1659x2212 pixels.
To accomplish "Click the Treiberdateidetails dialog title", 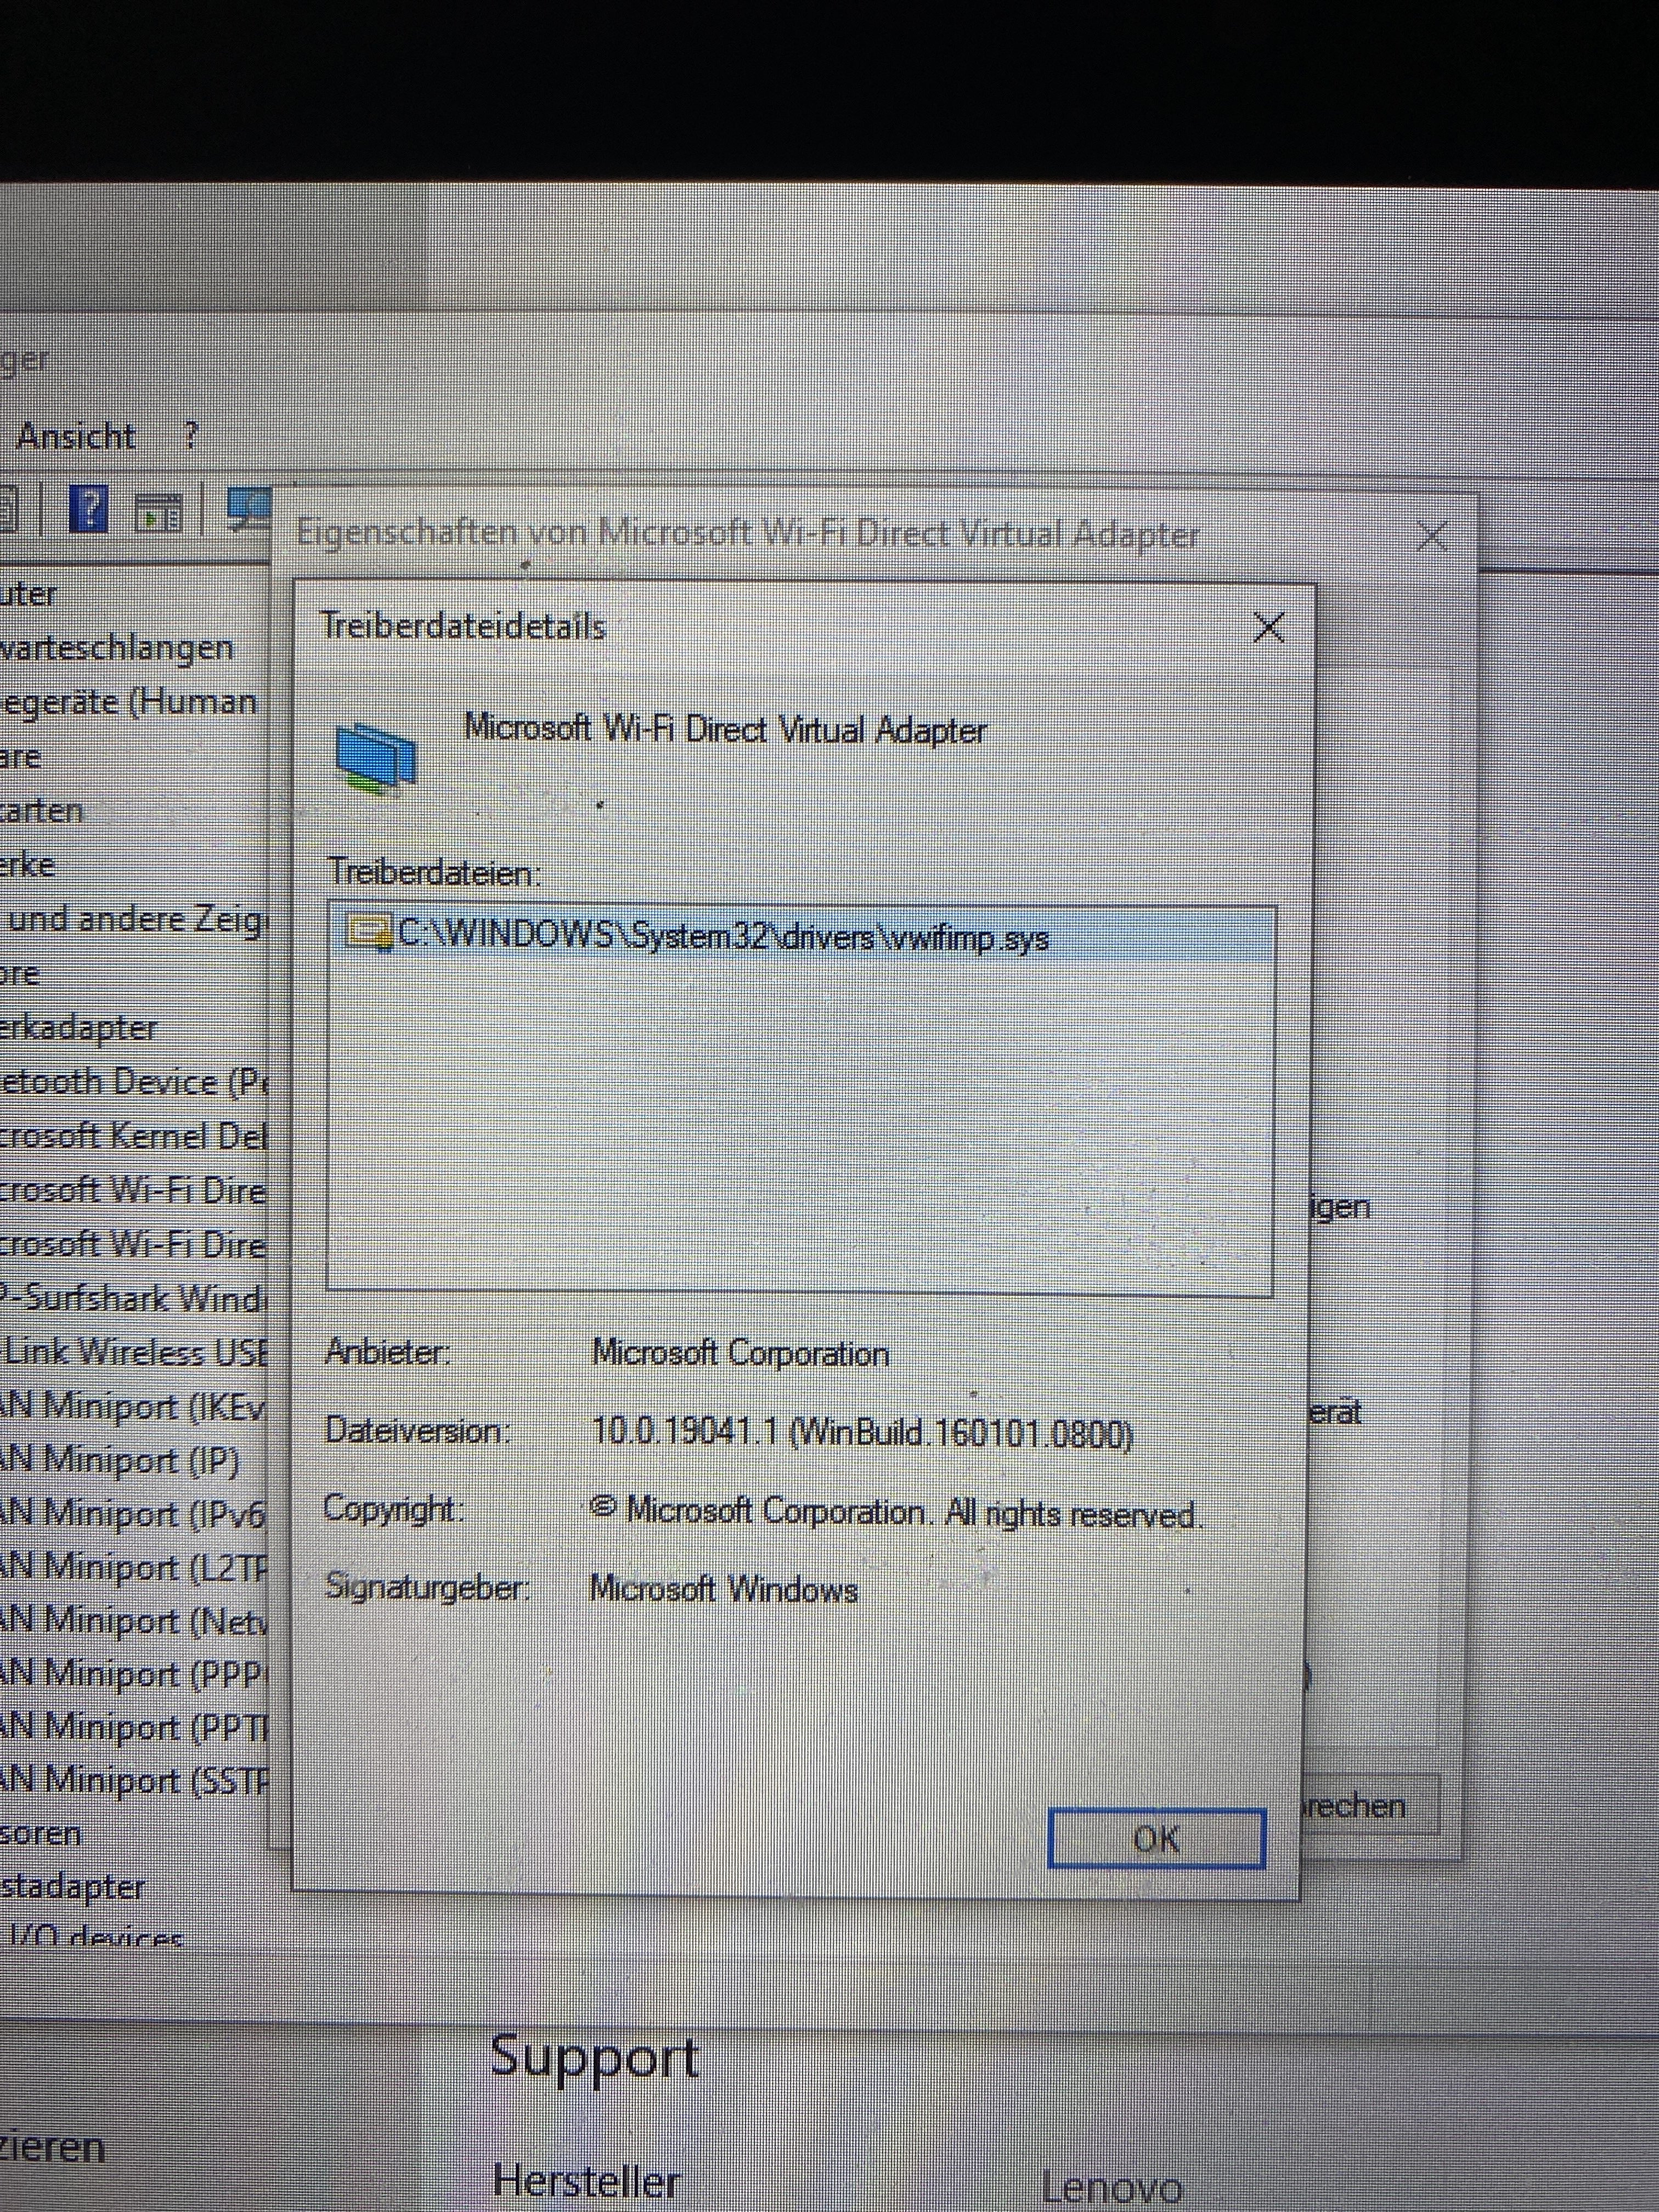I will (x=463, y=626).
